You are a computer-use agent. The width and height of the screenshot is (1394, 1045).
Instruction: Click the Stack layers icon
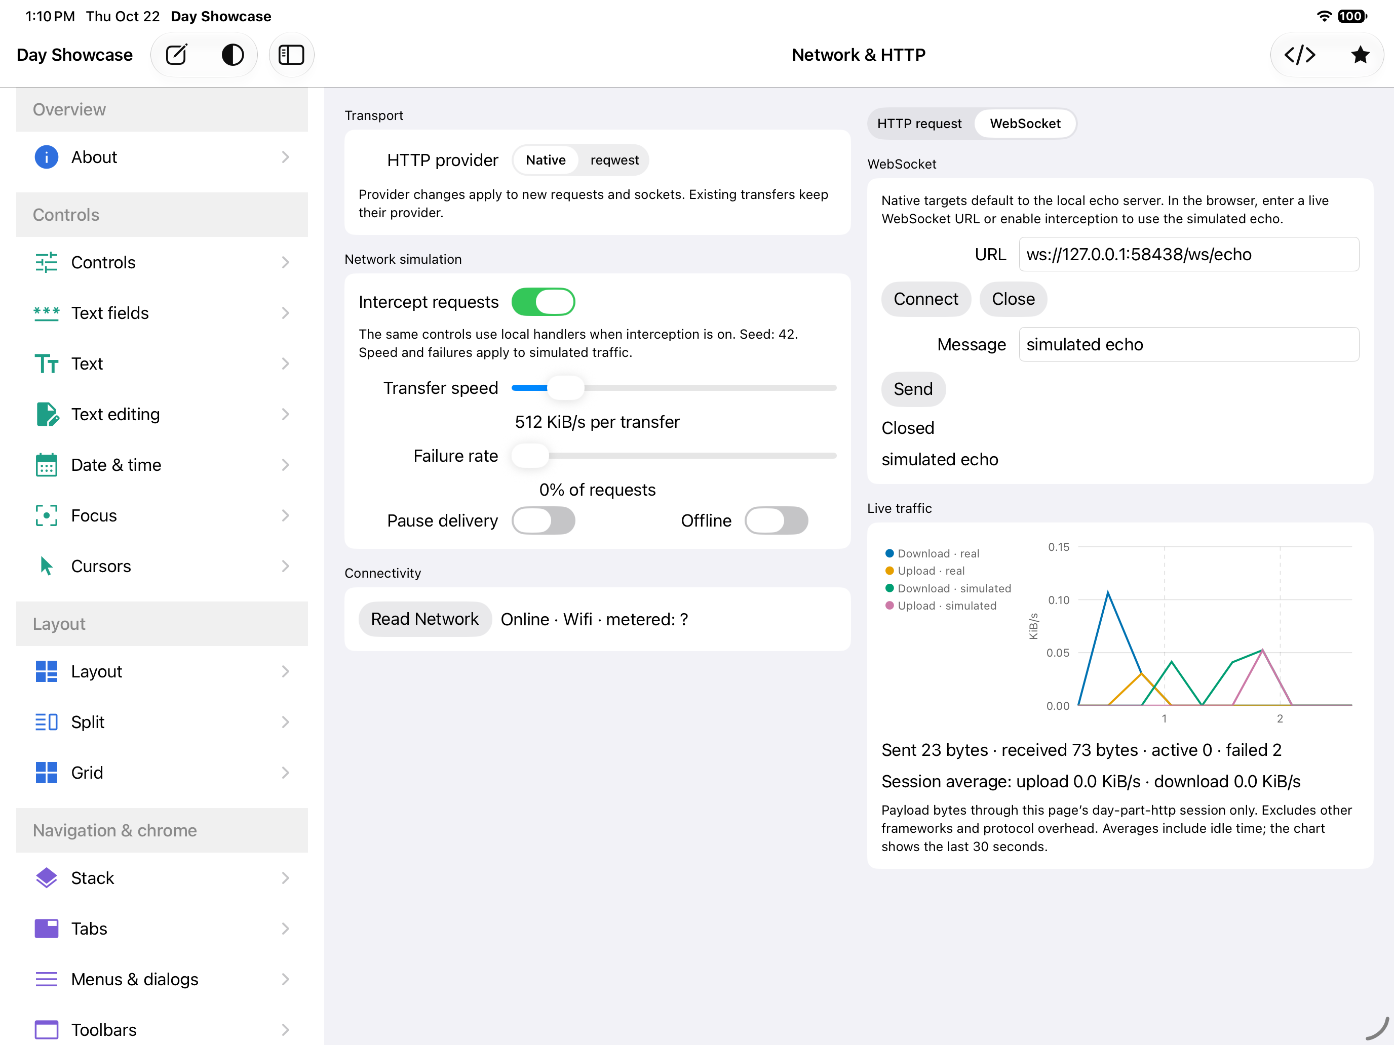[46, 877]
